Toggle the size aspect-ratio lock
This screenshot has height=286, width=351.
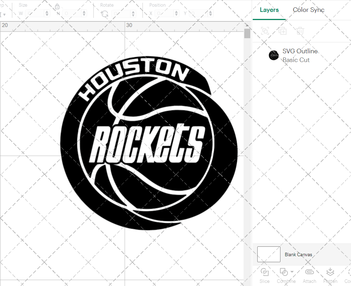click(57, 6)
